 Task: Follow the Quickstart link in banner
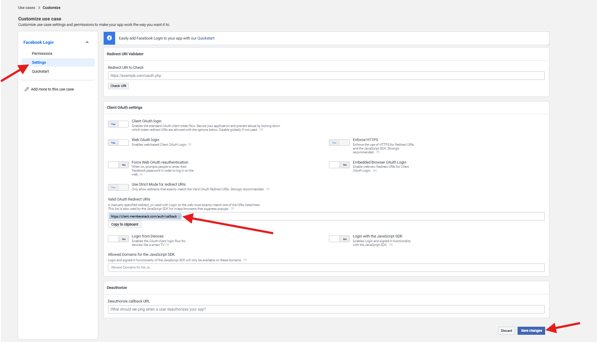[206, 38]
